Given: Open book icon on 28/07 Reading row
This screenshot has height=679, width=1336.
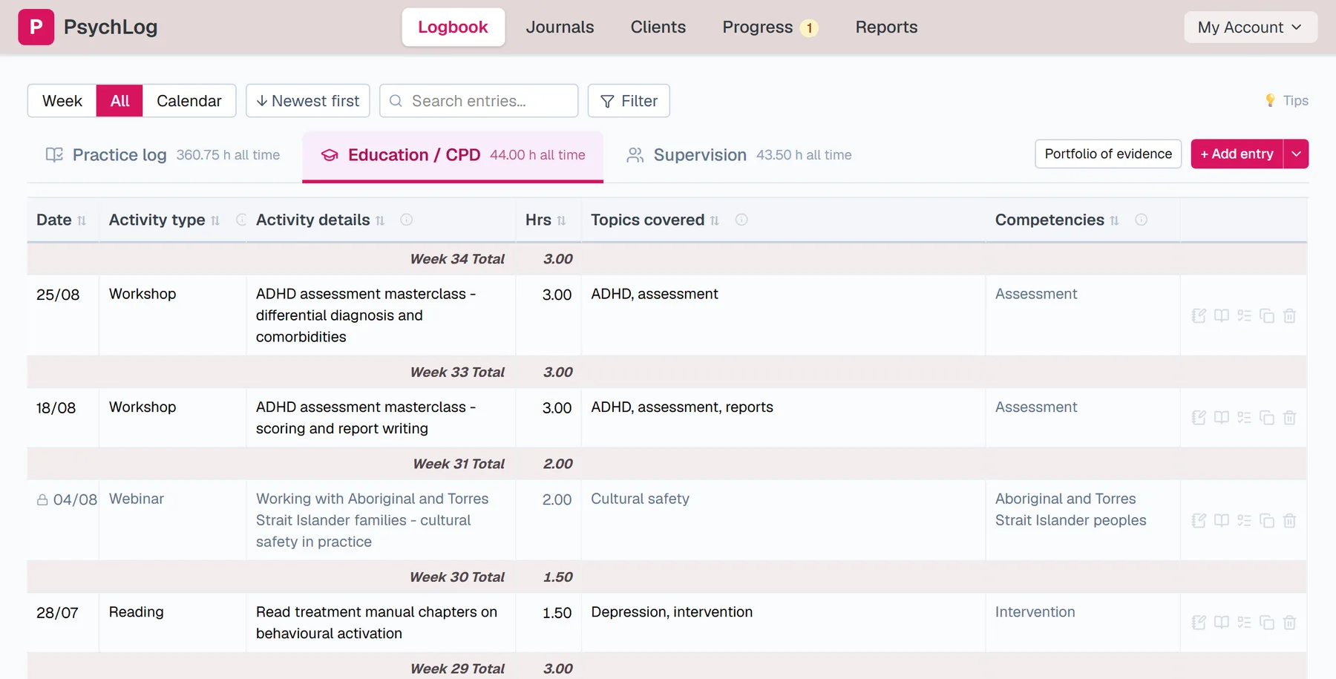Looking at the screenshot, I should click(1222, 623).
